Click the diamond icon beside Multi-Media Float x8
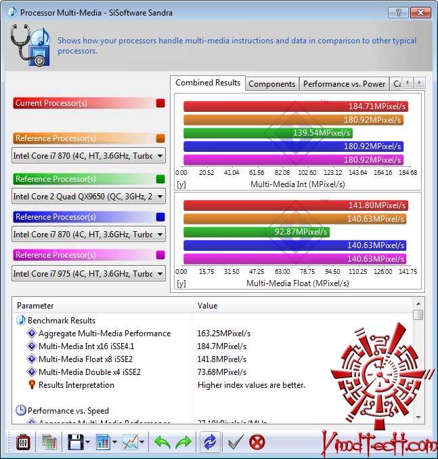 [32, 359]
